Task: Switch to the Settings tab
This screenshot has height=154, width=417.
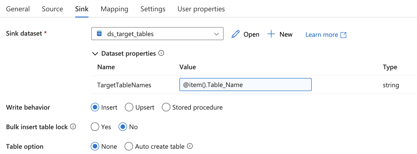Action: pos(153,9)
